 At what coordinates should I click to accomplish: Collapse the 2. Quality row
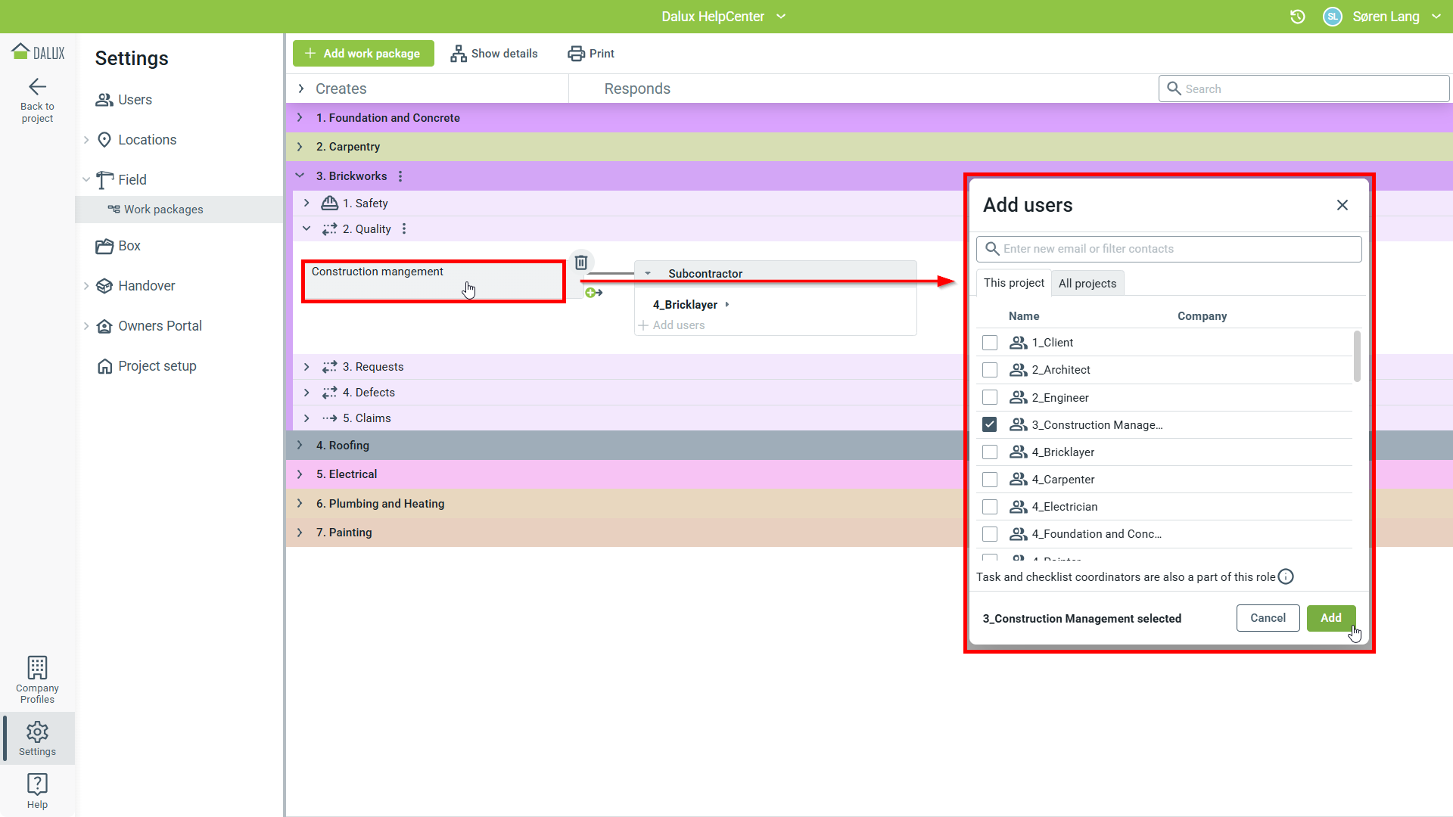point(306,228)
